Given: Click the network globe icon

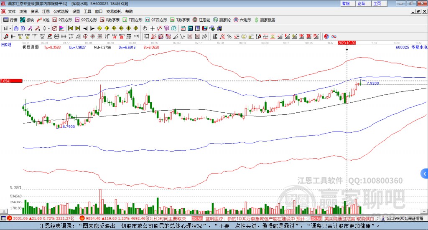Looking at the screenshot, I should [212, 28].
